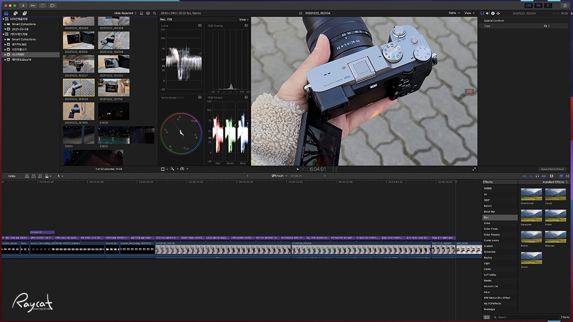Open the retime speedometer menu
Image resolution: width=573 pixels, height=322 pixels.
[183, 169]
